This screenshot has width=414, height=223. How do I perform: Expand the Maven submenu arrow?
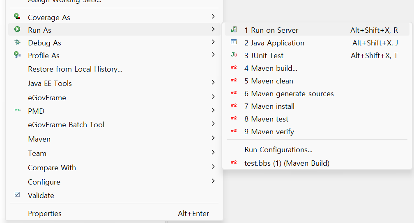[213, 138]
